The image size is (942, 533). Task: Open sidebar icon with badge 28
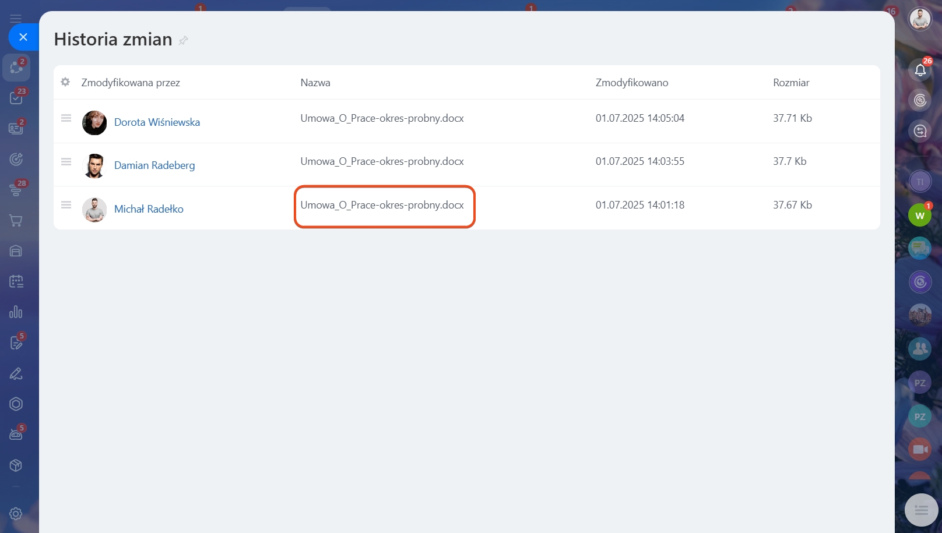(16, 189)
